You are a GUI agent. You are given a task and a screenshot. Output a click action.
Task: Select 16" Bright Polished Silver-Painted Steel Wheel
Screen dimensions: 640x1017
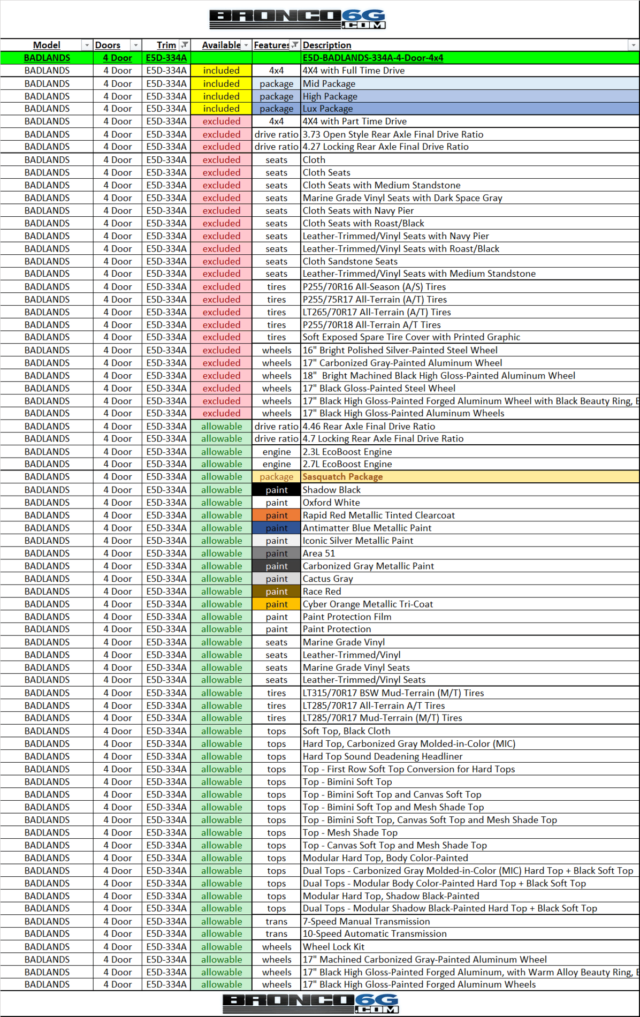pos(470,350)
